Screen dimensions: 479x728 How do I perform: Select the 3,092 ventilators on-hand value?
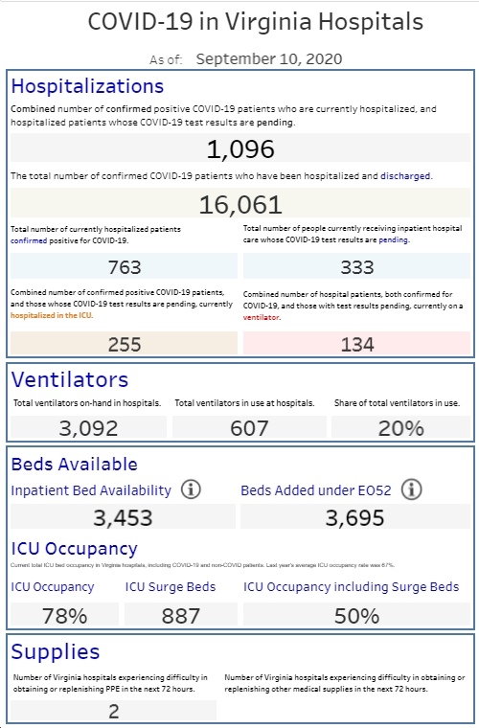tap(88, 427)
